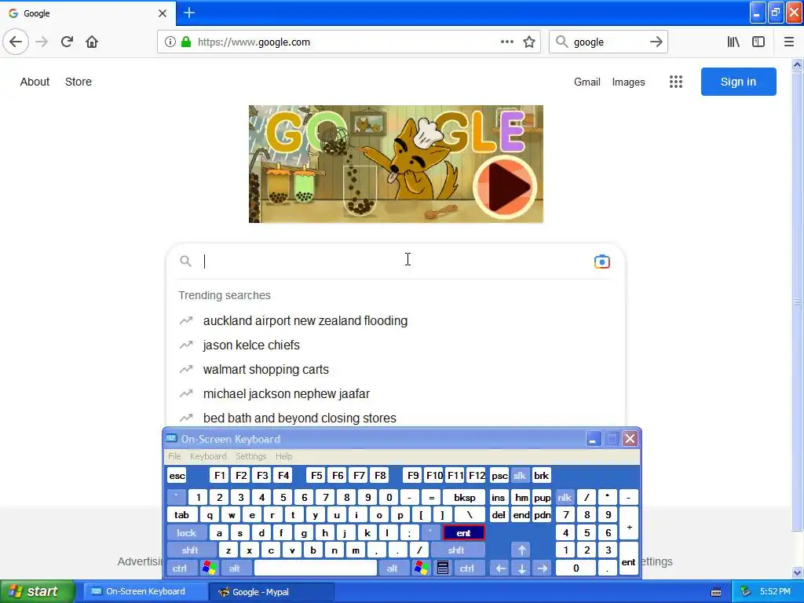This screenshot has width=804, height=603.
Task: Click the left arrow key on keyboard
Action: (500, 568)
